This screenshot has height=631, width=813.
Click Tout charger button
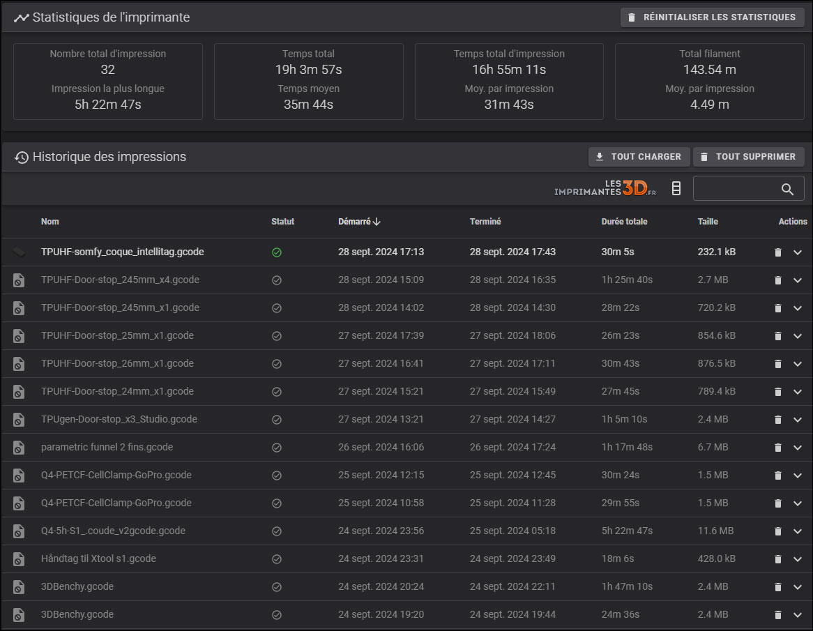(638, 157)
